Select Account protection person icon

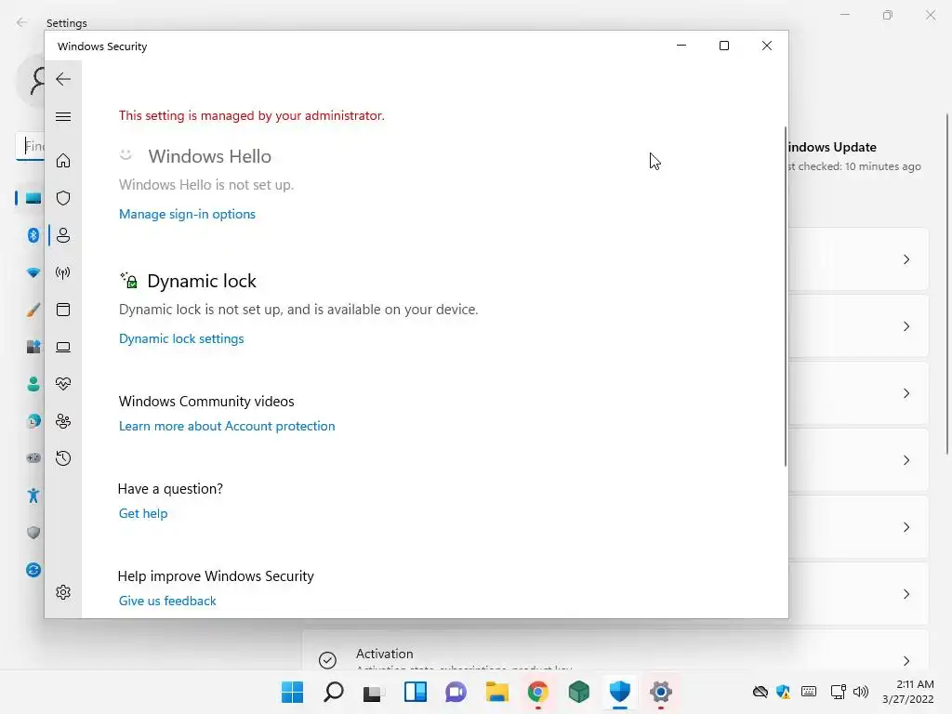[63, 235]
